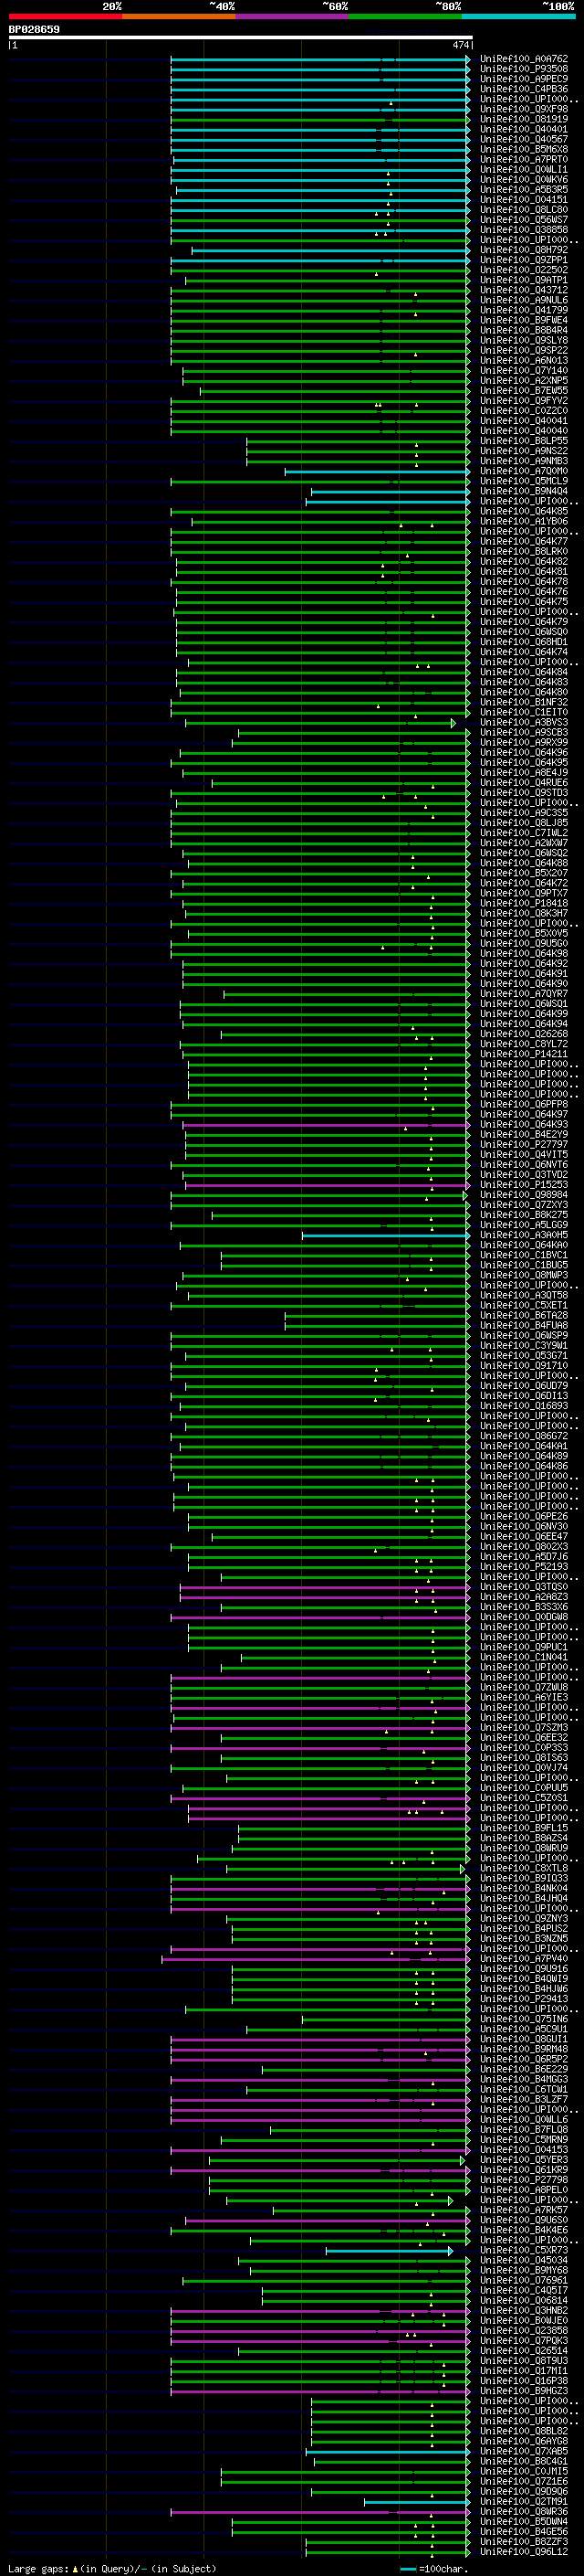Open the UniRef100_A7PRT0 hit
584x2576 pixels.
click(524, 159)
